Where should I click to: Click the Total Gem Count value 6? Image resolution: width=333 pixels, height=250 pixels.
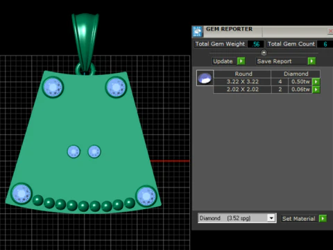(325, 44)
